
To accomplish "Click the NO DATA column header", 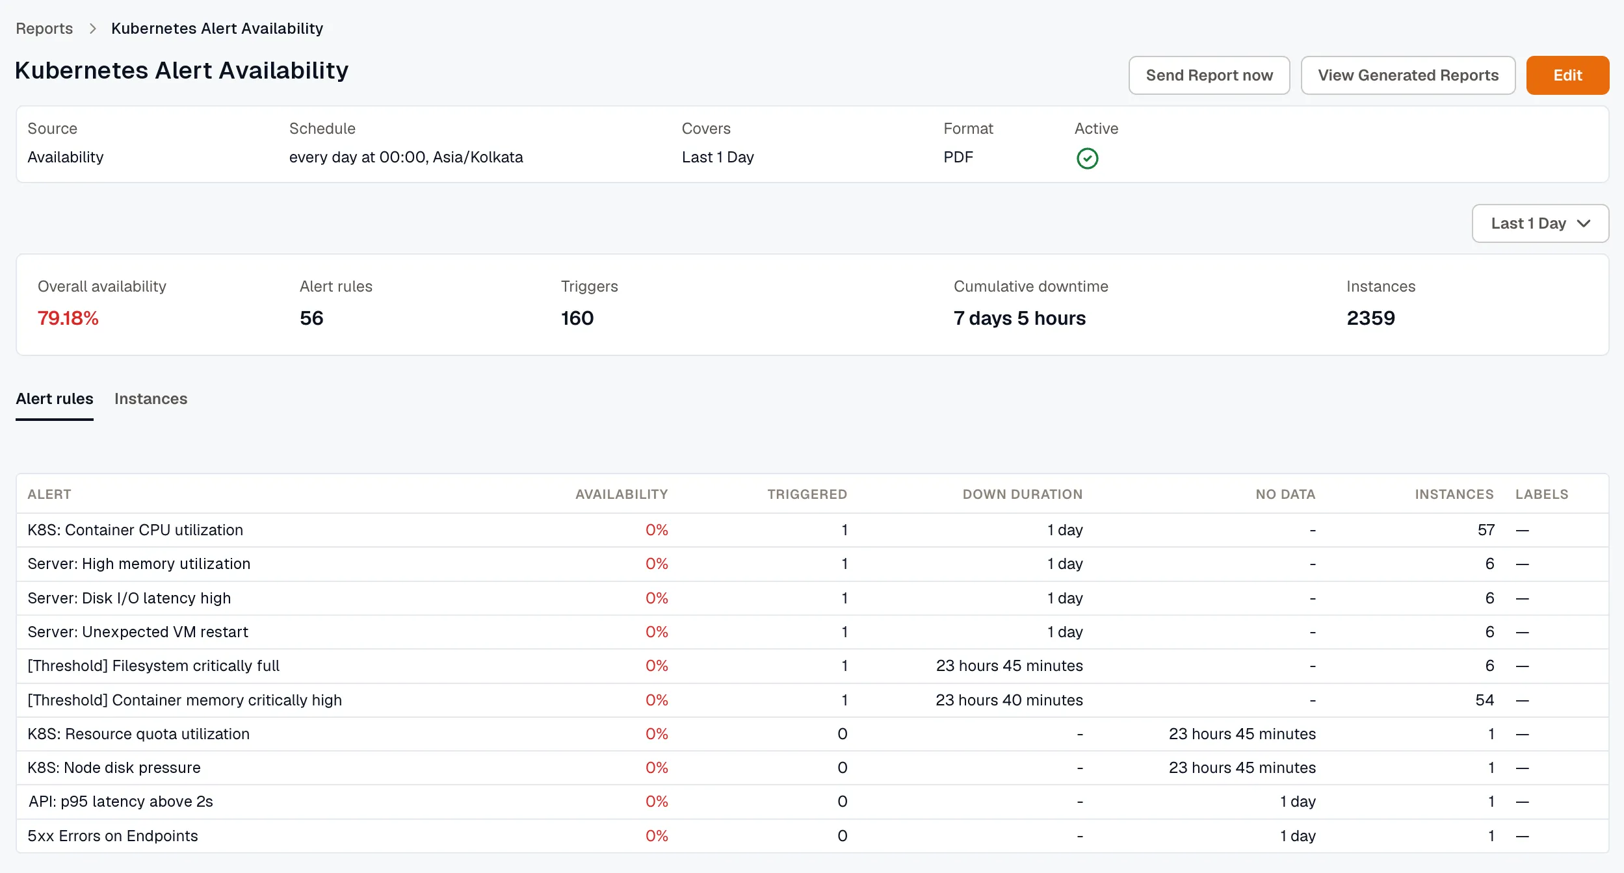I will [x=1285, y=494].
